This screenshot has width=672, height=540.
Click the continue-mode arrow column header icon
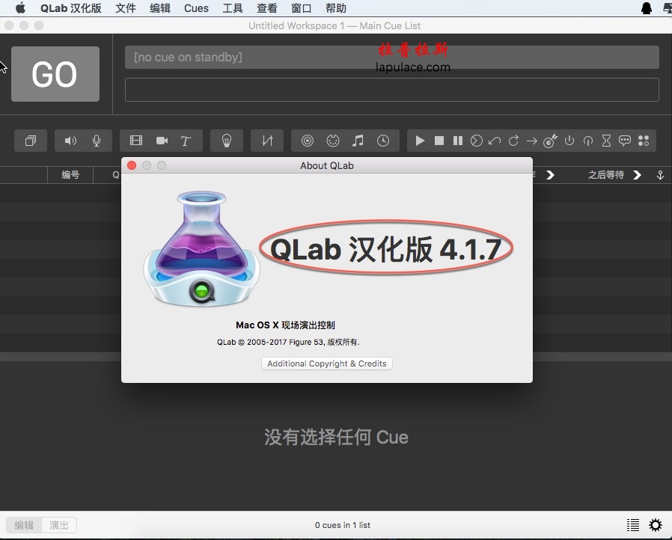[x=660, y=175]
